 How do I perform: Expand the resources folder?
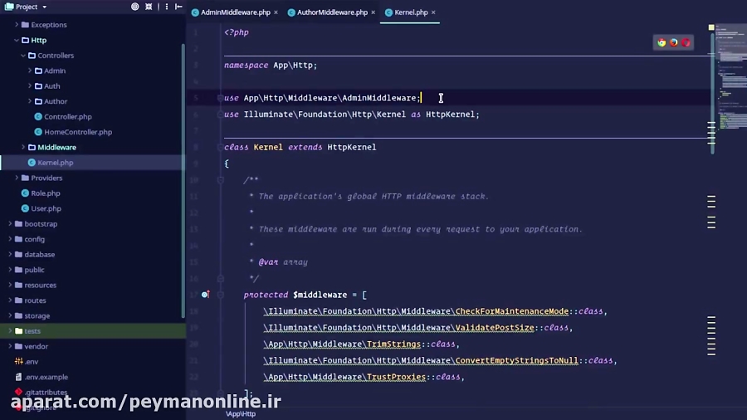click(x=10, y=285)
